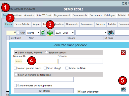This screenshot has width=129, height=96.
Task: Toggle the Actif uniquement checkbox
Action: (79, 92)
